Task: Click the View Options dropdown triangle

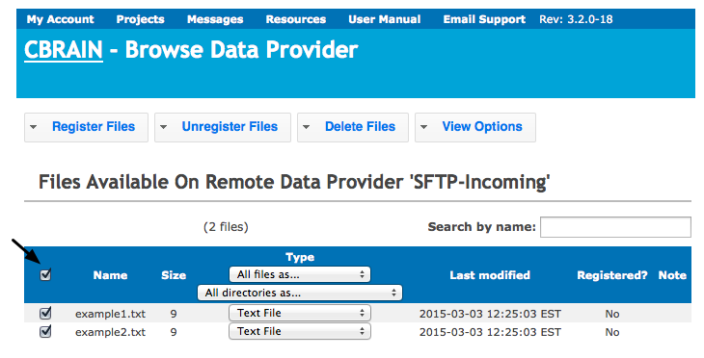Action: tap(423, 127)
